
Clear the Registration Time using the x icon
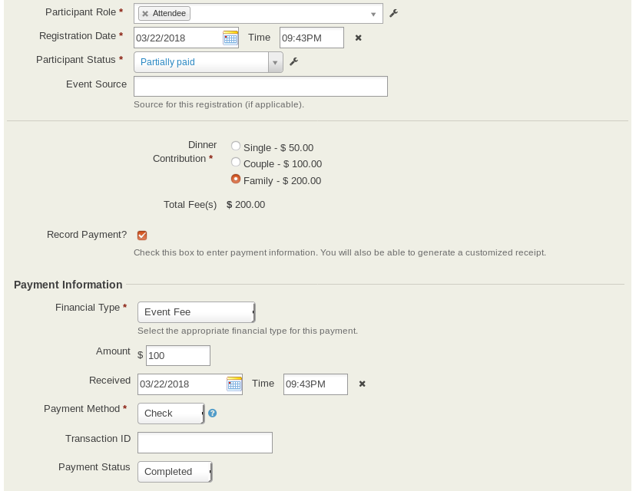click(x=358, y=38)
